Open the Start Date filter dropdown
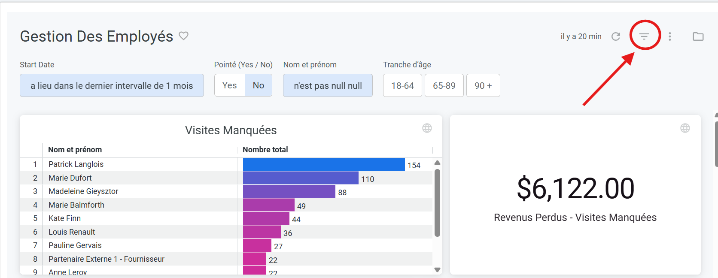The height and width of the screenshot is (278, 718). coord(112,86)
